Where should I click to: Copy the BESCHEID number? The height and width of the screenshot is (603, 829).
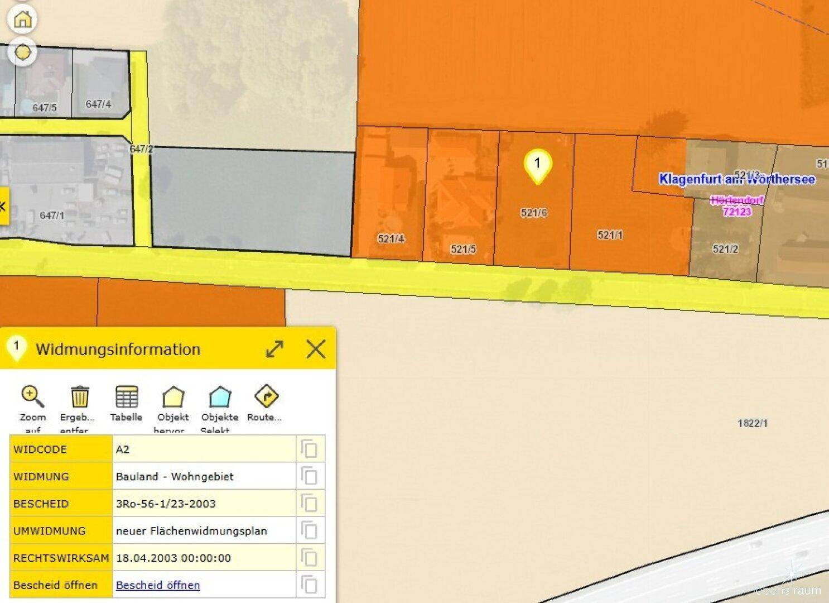coord(309,503)
